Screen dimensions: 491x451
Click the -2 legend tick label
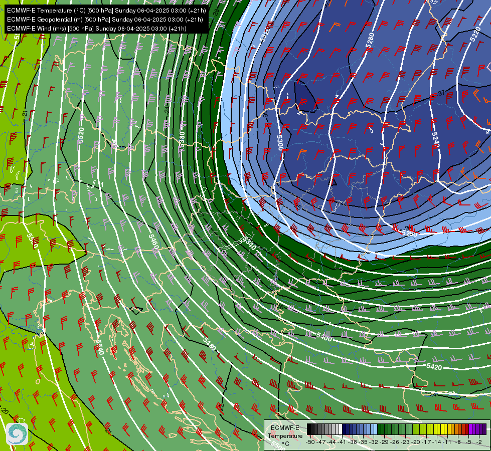pyautogui.click(x=479, y=442)
